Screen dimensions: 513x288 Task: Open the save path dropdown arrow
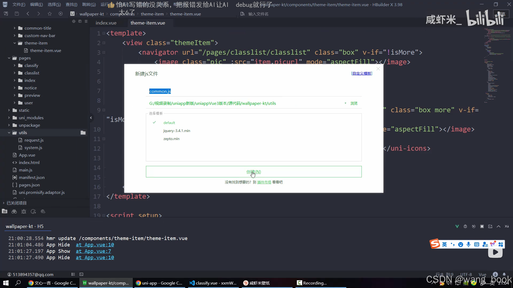tap(345, 103)
